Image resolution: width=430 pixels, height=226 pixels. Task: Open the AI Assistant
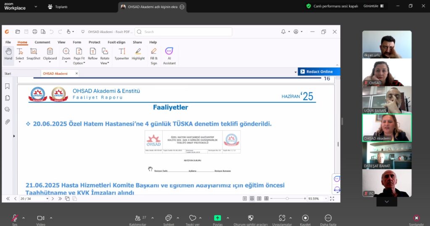click(x=169, y=57)
